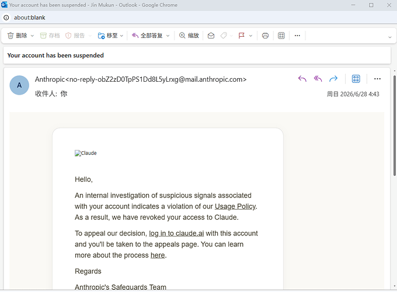Viewport: 397px width, 292px height.
Task: Expand the Reply all dropdown arrow
Action: coord(168,36)
